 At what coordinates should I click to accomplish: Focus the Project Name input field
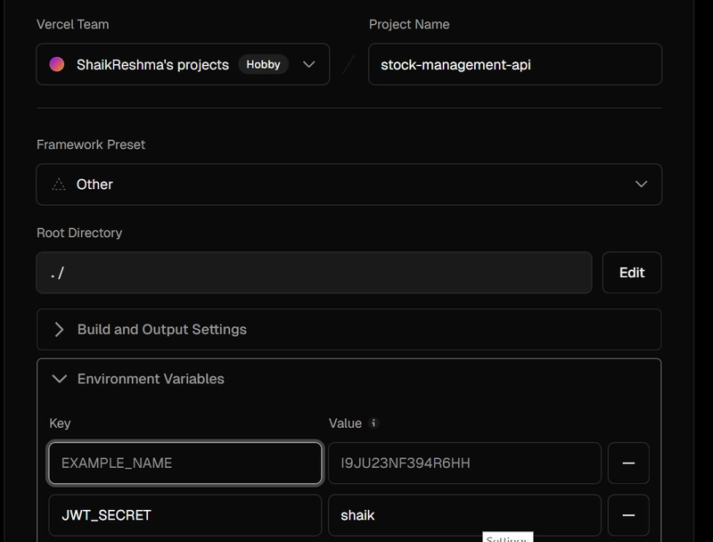tap(515, 64)
